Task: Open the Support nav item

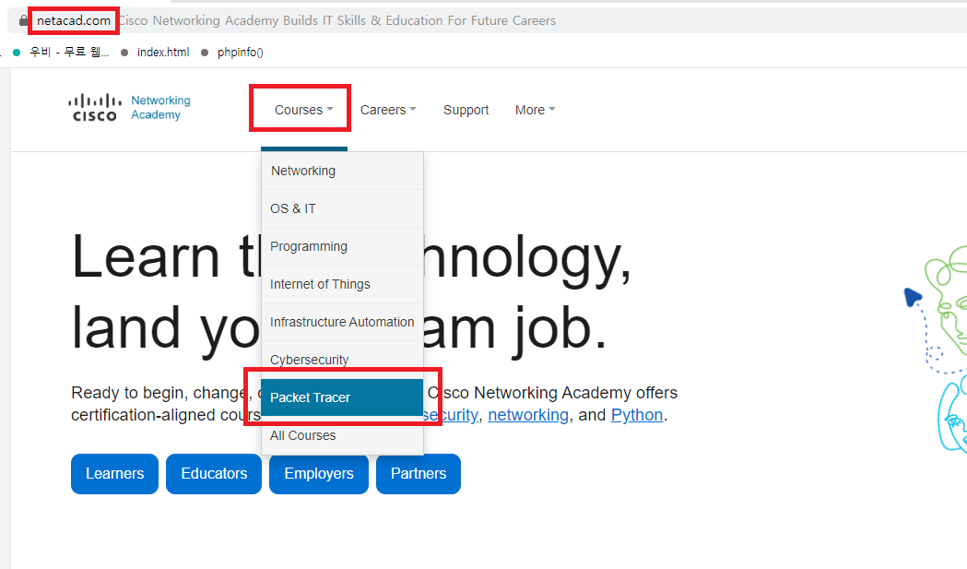Action: tap(466, 110)
